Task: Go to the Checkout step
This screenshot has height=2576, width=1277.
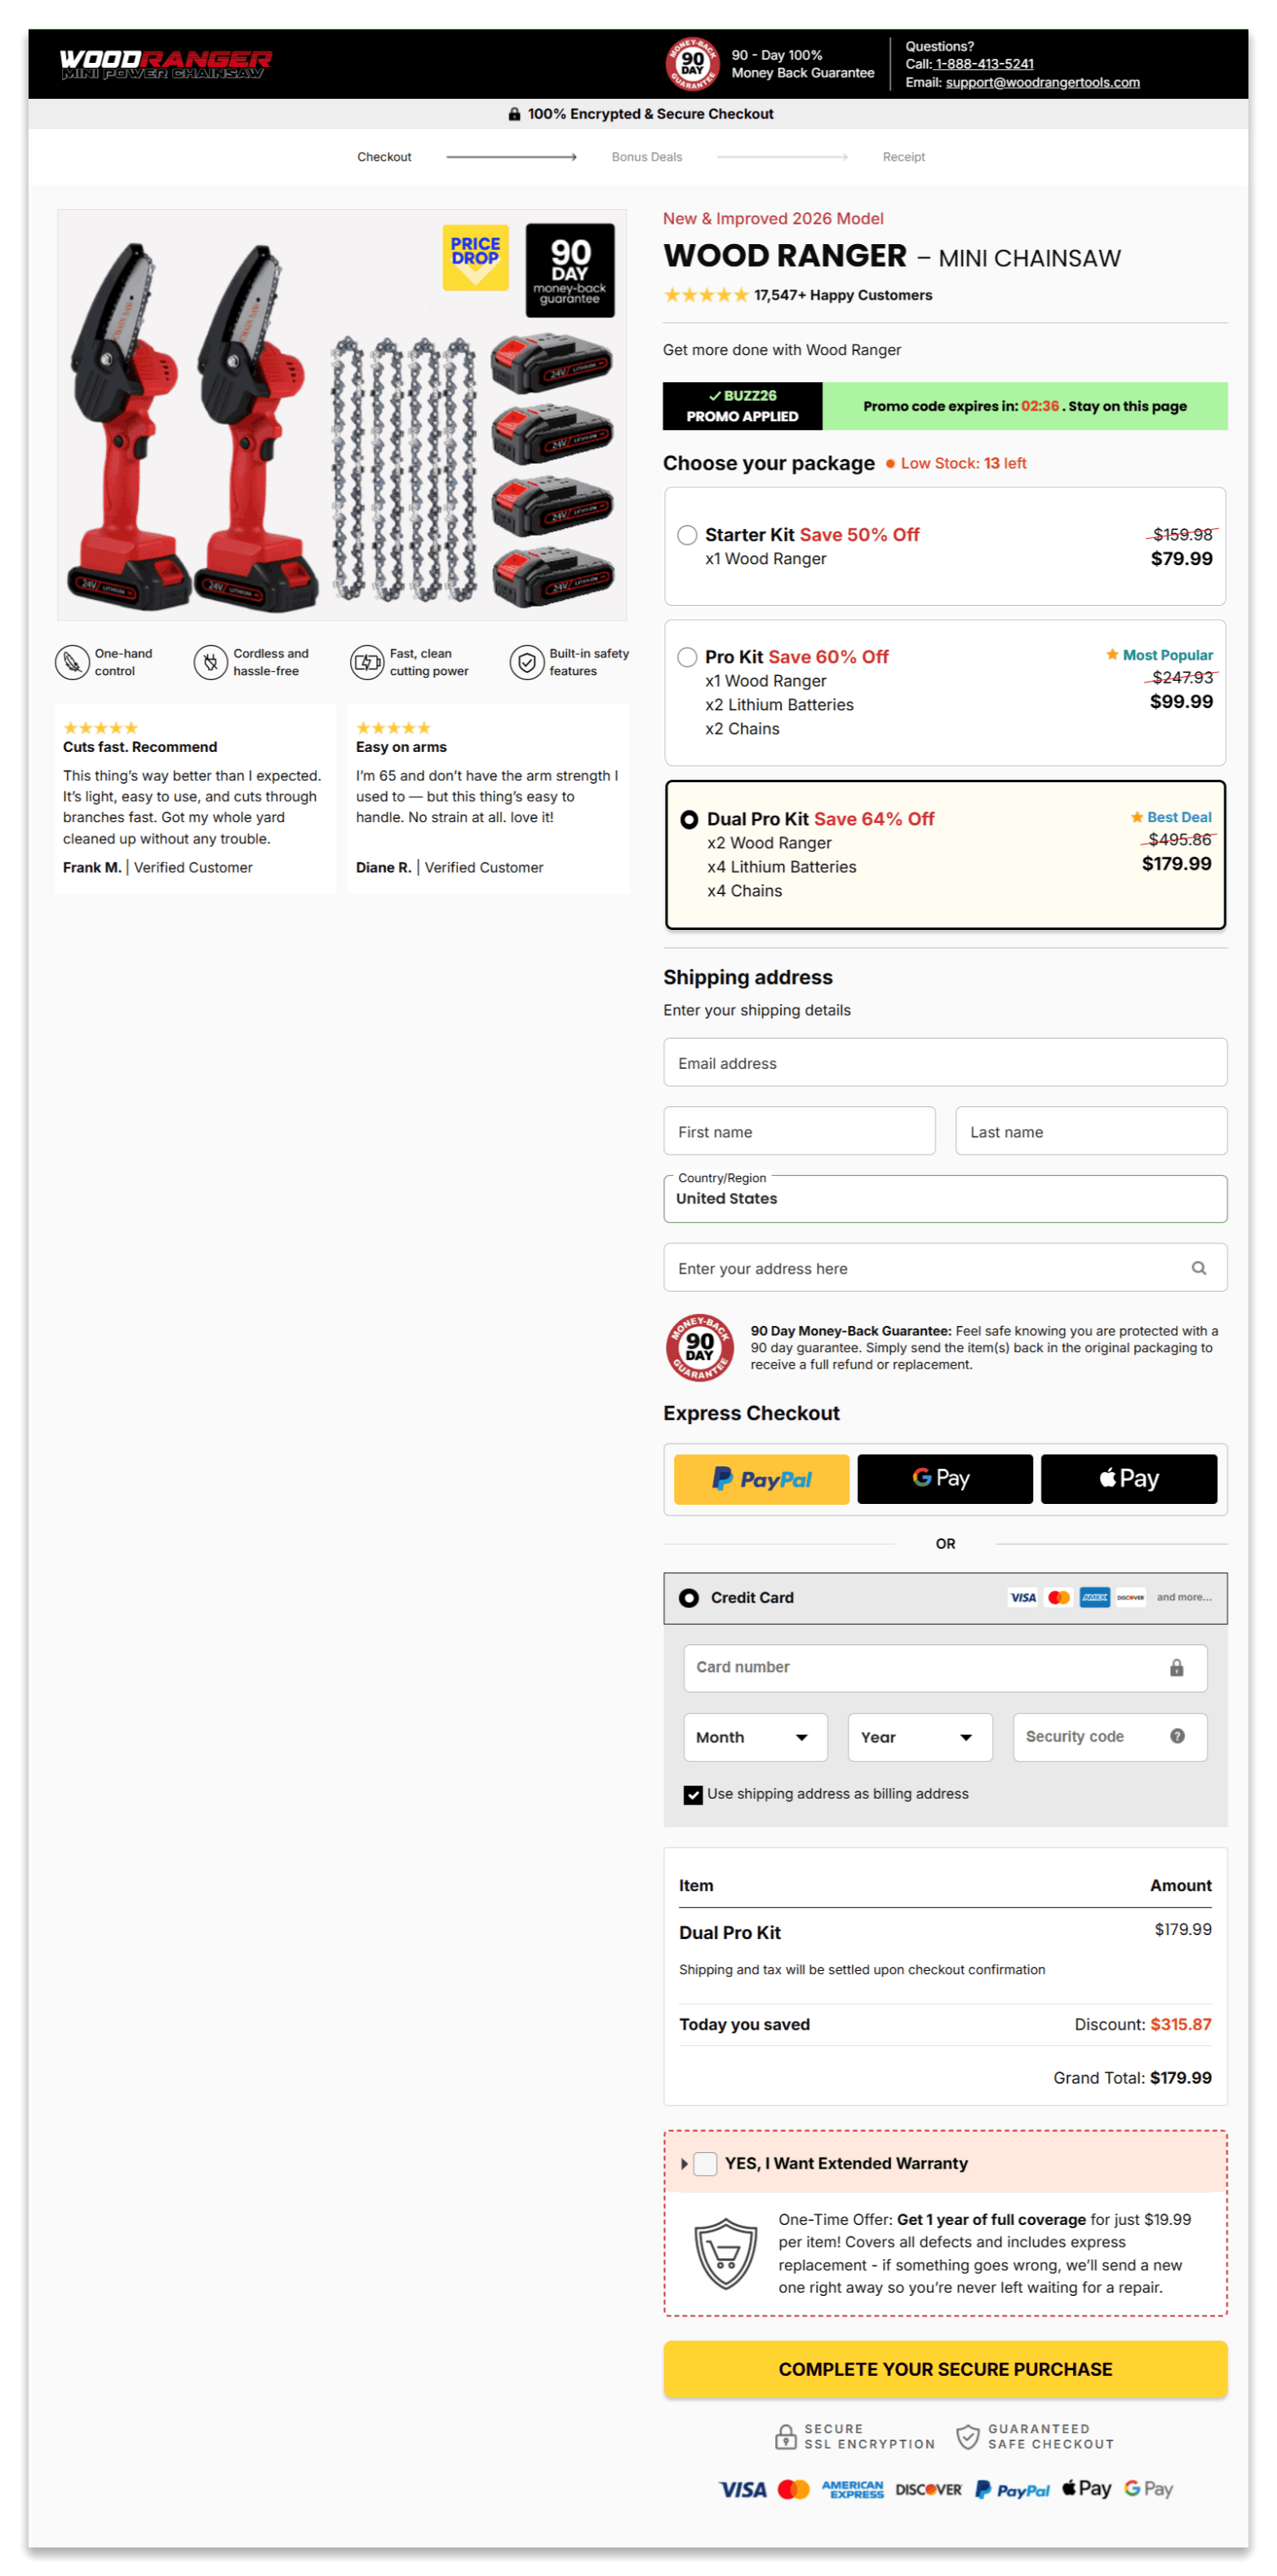Action: click(384, 157)
